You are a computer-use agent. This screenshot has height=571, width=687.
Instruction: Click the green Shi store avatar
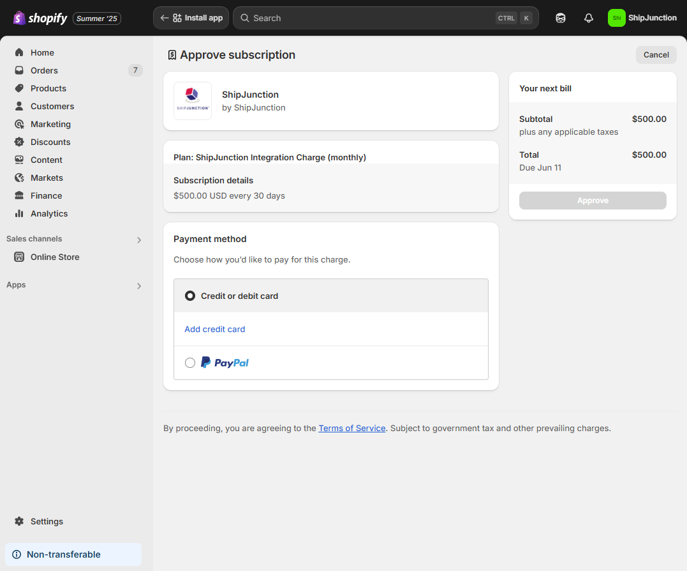pos(616,18)
